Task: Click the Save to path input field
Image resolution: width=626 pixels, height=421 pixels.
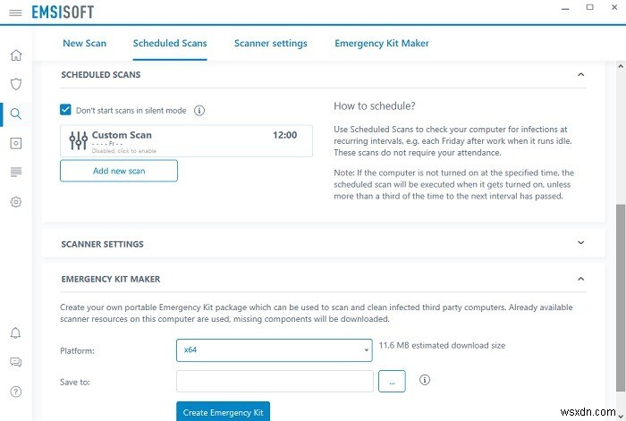Action: 274,381
